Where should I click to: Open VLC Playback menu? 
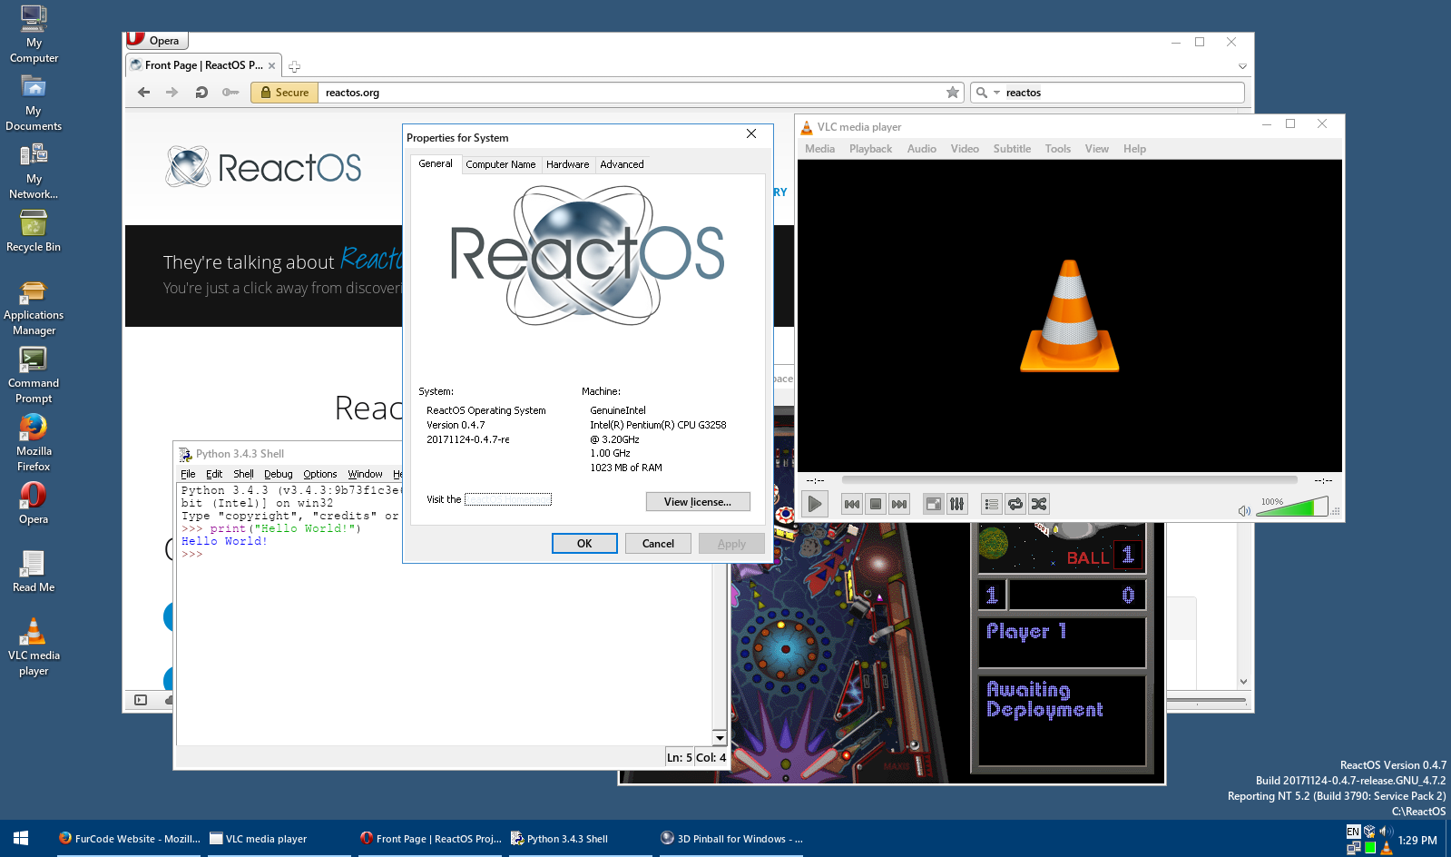(x=870, y=149)
